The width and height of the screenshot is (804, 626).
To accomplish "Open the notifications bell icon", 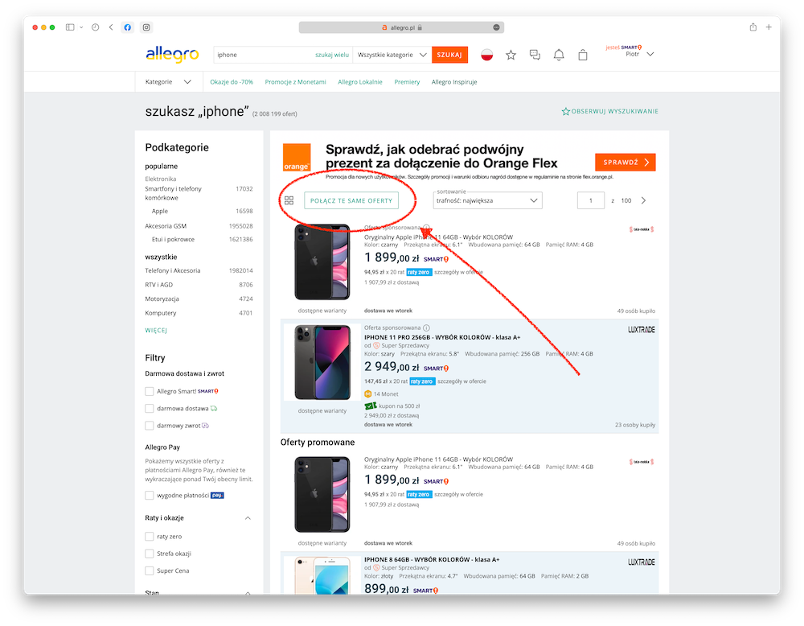I will [559, 55].
